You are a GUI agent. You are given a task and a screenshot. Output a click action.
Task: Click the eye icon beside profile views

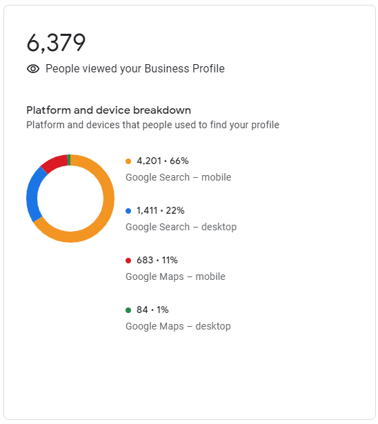pos(33,69)
